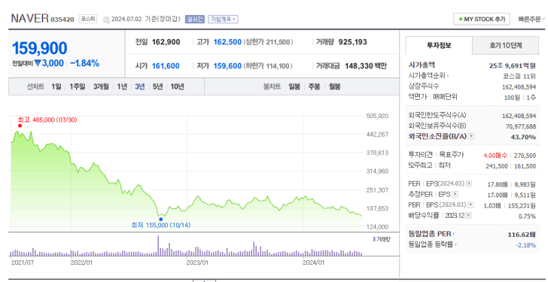The image size is (548, 282).
Task: Click the 최저 155,000 marker on chart
Action: pyautogui.click(x=160, y=219)
